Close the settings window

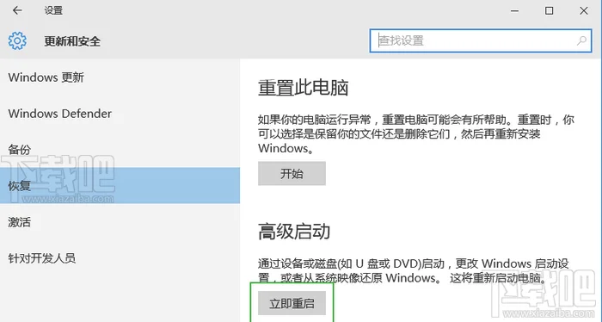[x=584, y=10]
